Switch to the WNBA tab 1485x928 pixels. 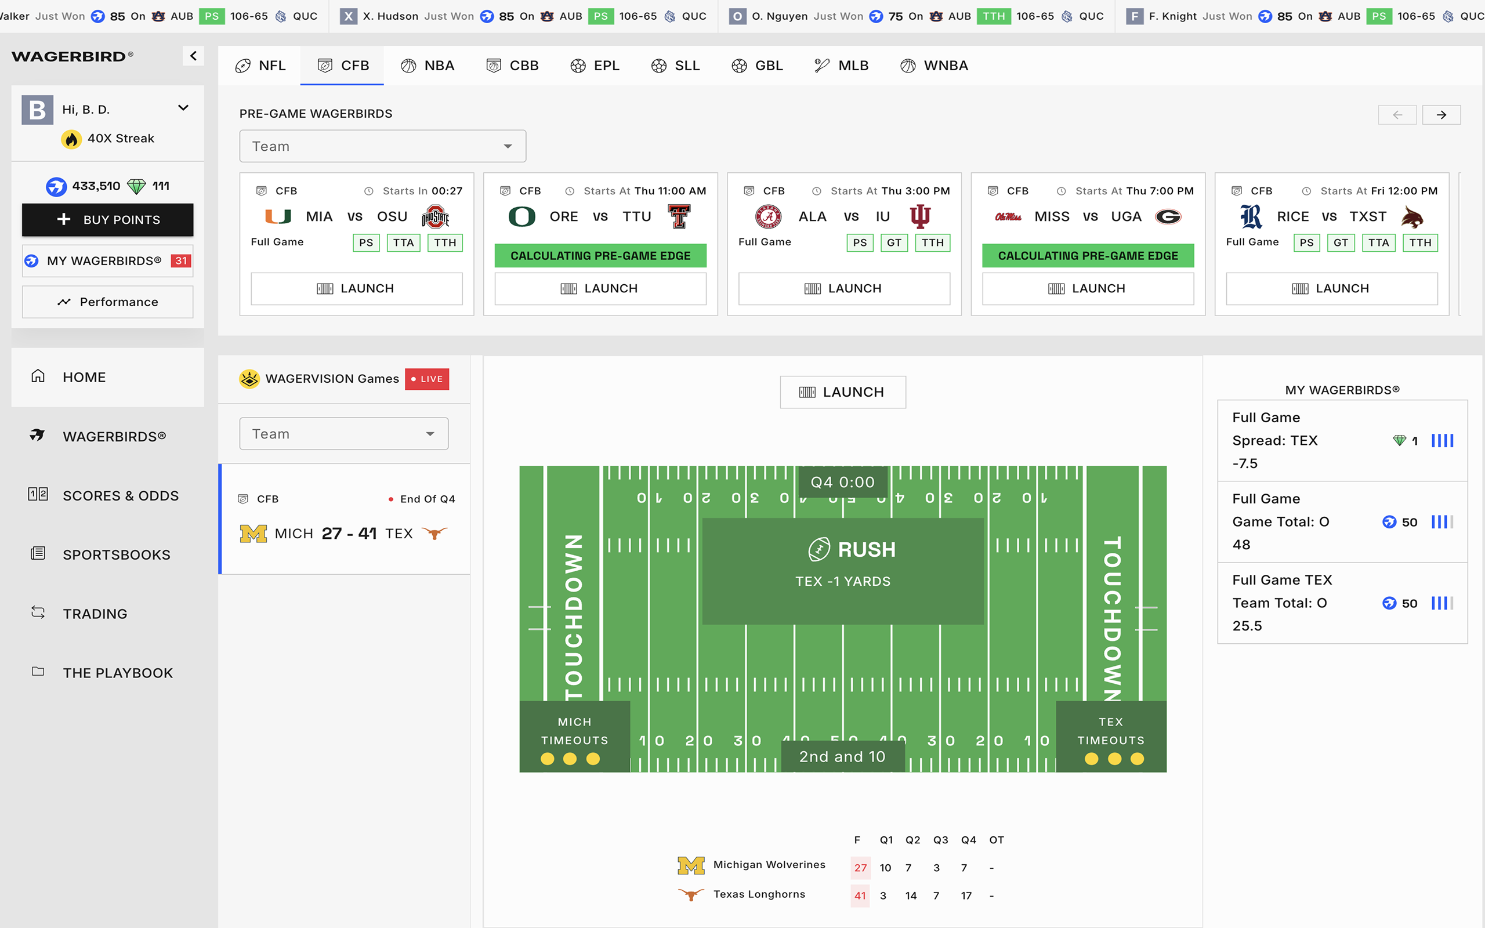pos(934,66)
